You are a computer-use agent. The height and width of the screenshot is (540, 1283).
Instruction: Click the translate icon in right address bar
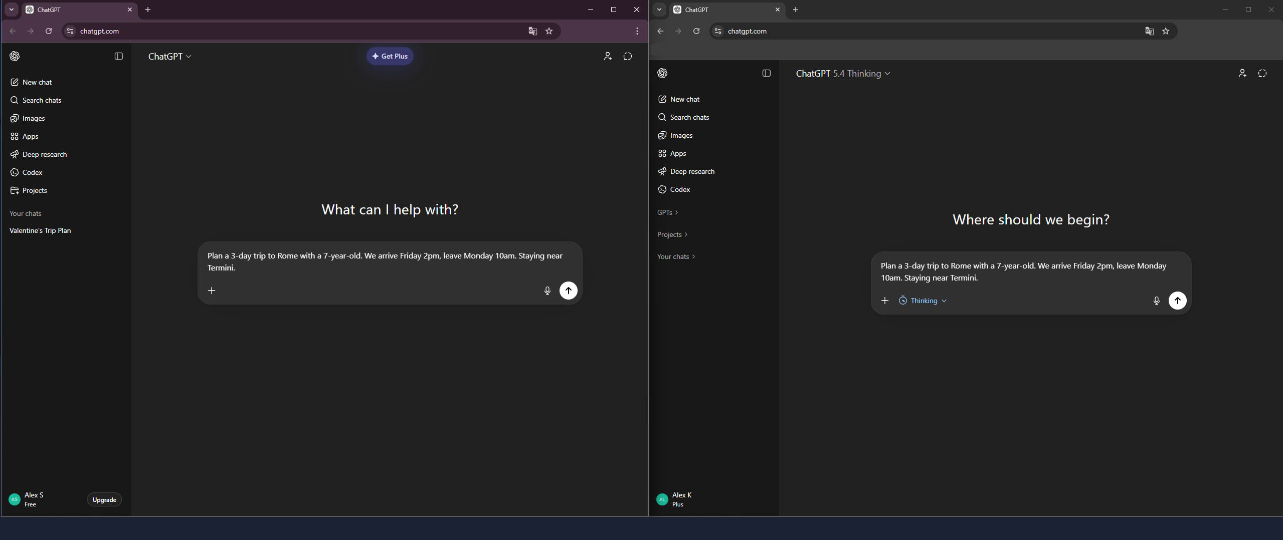click(1149, 31)
